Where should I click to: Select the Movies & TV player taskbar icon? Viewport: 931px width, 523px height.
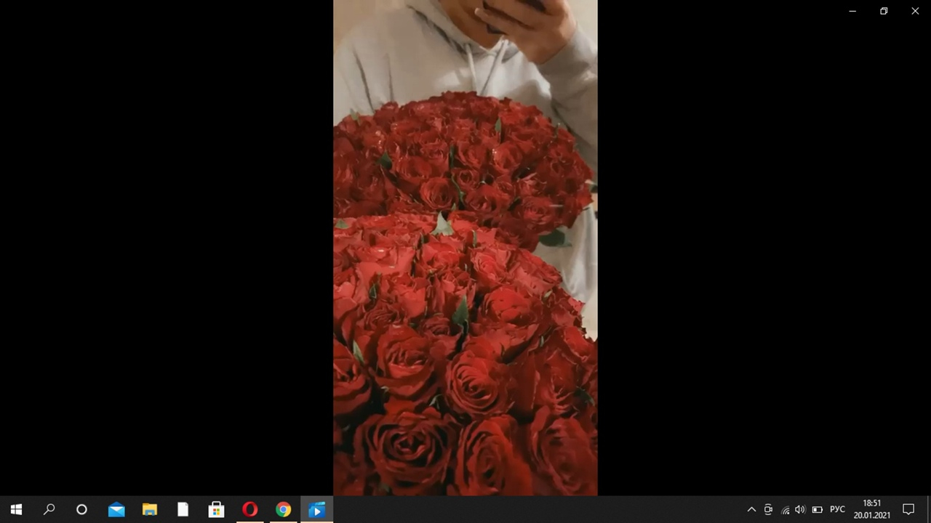pyautogui.click(x=316, y=510)
